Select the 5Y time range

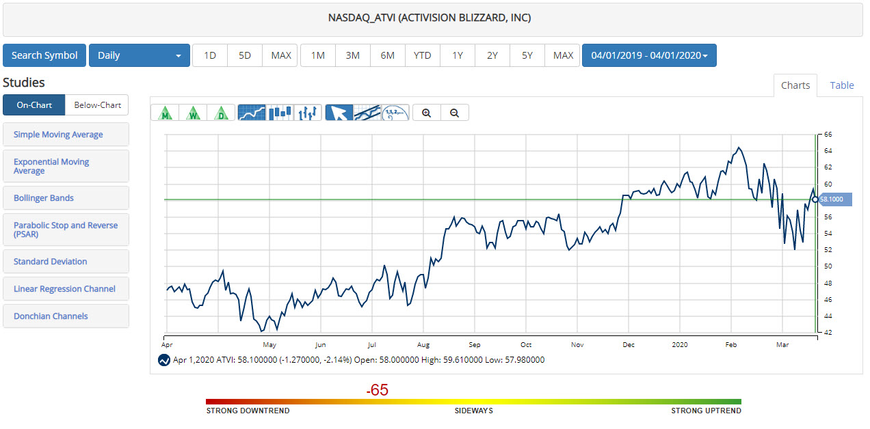527,55
